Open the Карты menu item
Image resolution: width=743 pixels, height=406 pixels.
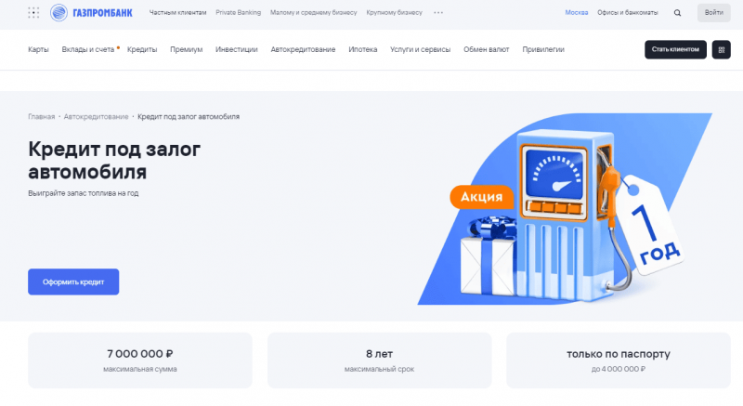coord(38,49)
